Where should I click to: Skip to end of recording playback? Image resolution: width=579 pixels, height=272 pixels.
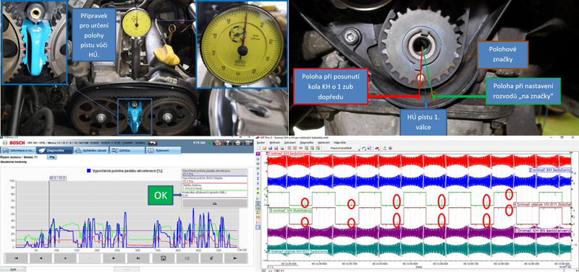138,258
